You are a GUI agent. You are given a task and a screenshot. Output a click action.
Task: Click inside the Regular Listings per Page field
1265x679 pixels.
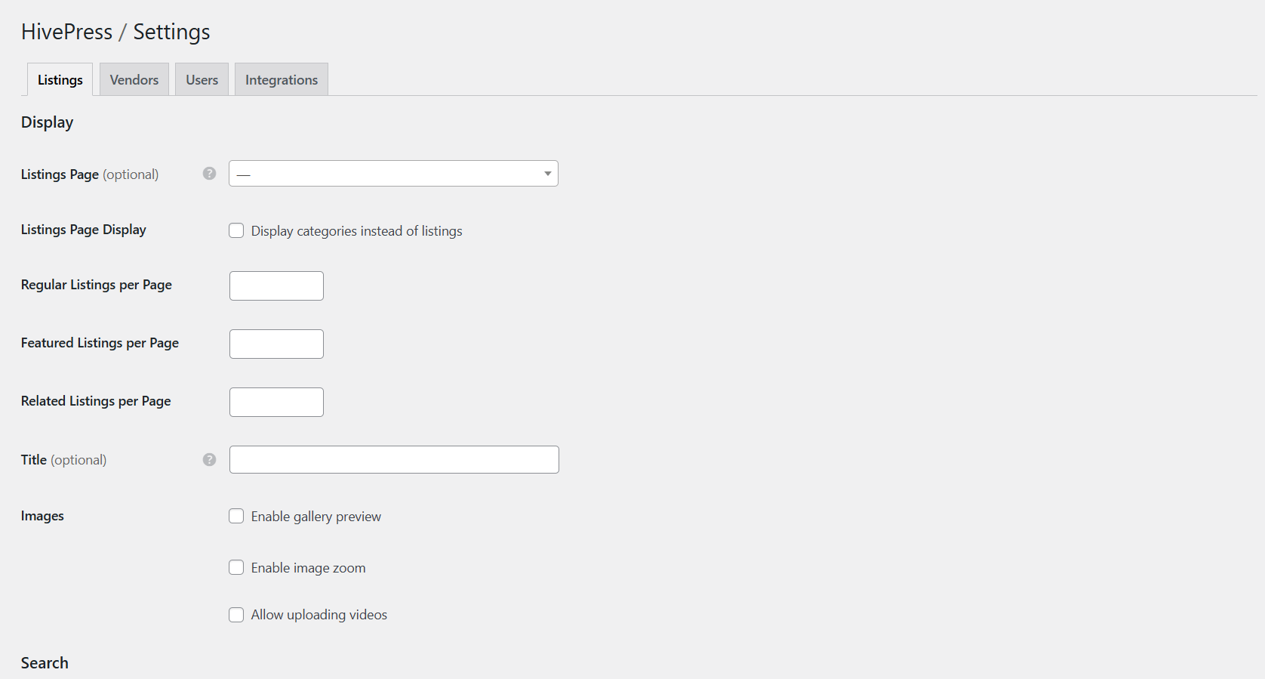tap(275, 285)
